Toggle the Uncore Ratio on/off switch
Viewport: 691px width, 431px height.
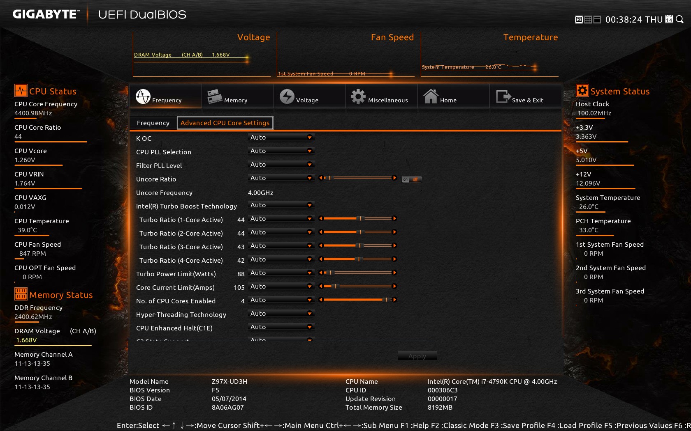tap(412, 179)
